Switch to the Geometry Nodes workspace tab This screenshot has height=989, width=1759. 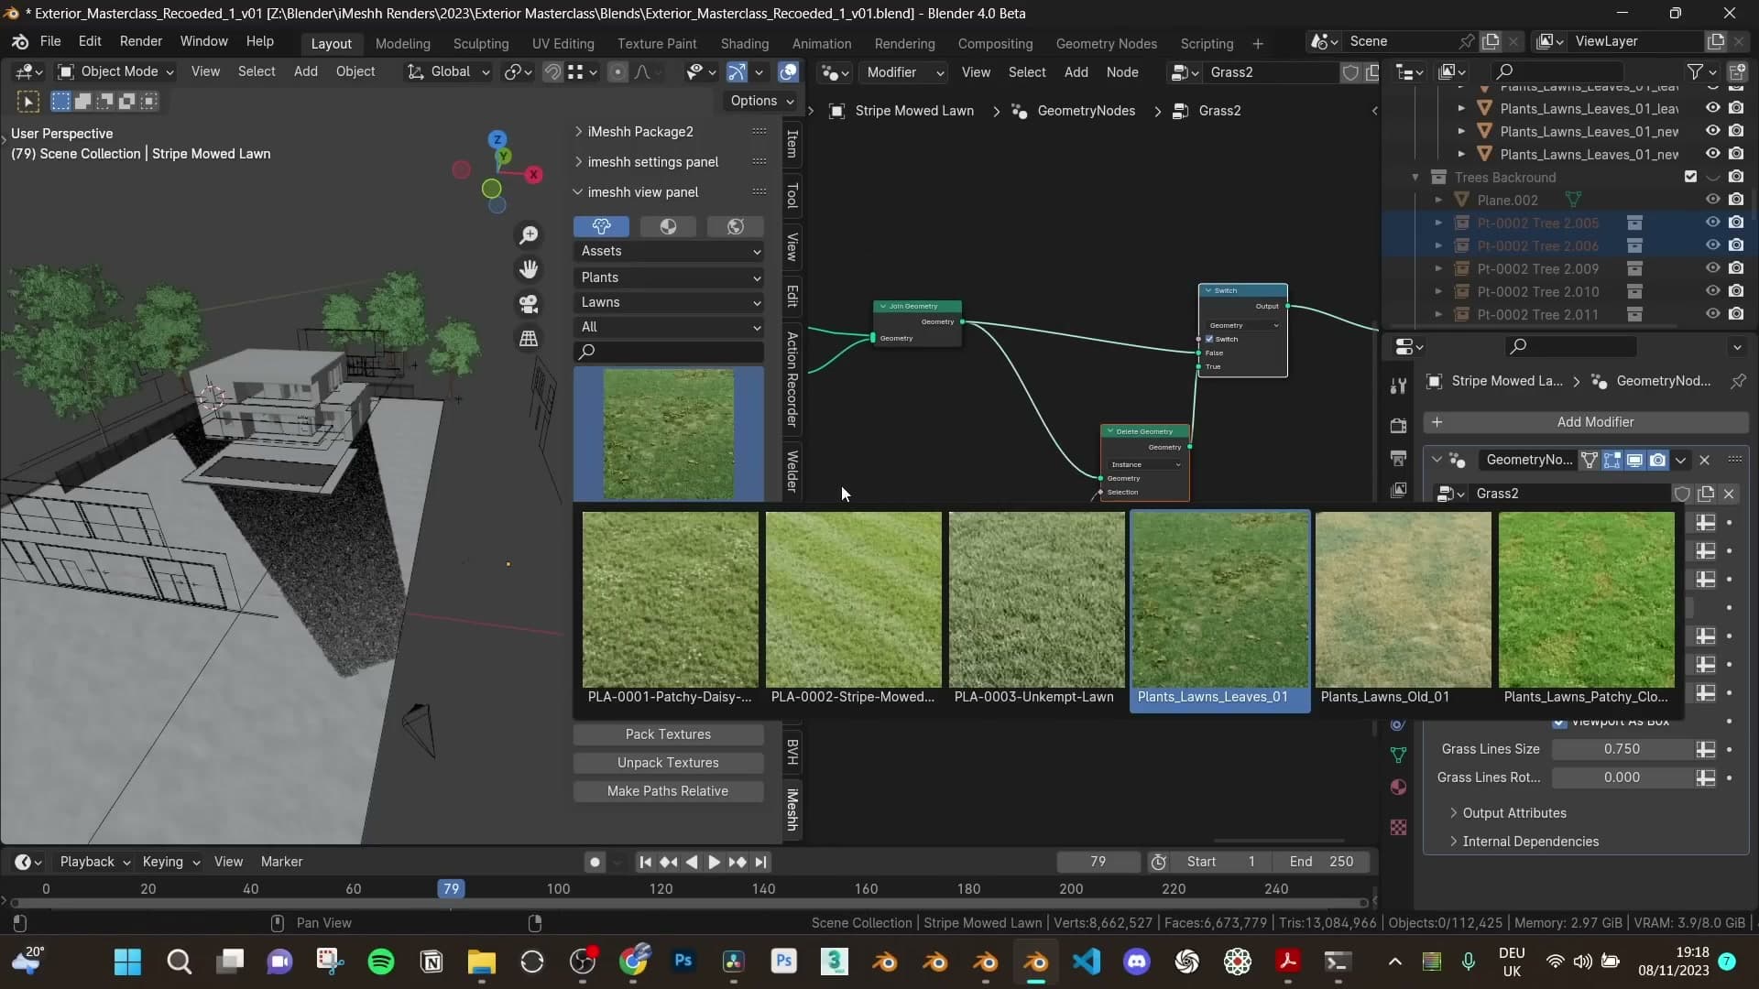(x=1106, y=43)
